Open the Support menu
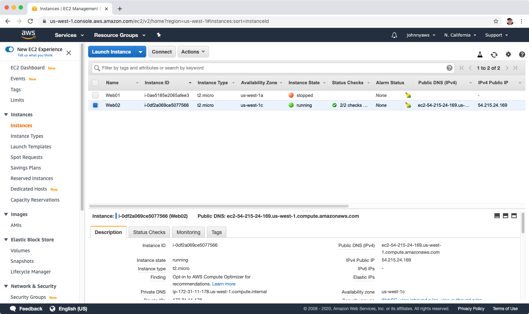Viewport: 529px width, 314px height. [497, 35]
